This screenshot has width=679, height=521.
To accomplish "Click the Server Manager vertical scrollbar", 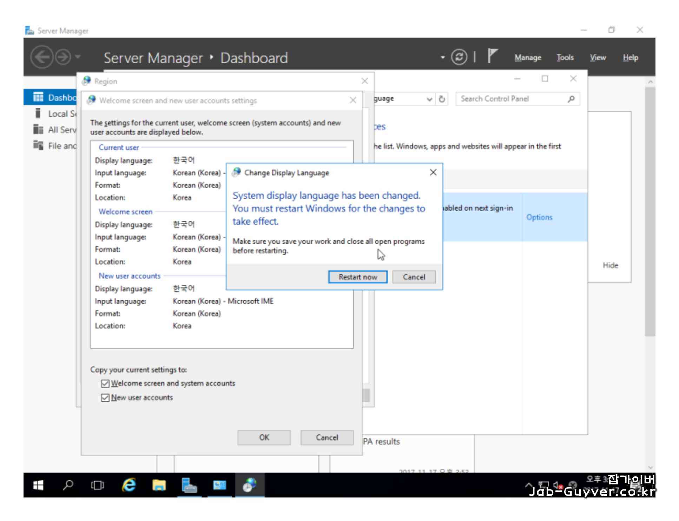I will 650,211.
